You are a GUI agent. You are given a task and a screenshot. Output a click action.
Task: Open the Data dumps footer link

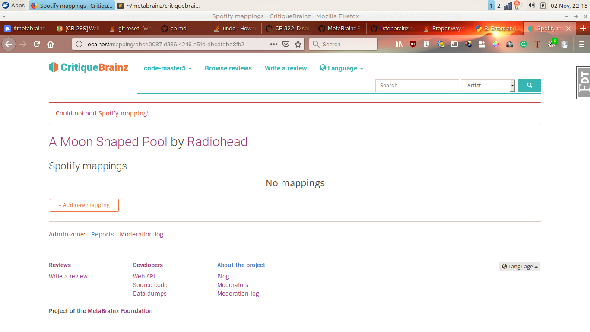(x=149, y=294)
